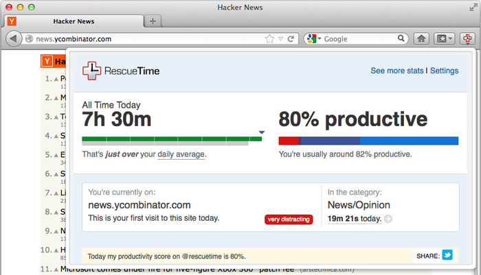481x275 pixels.
Task: Enter fullscreen using the window corner arrows
Action: tap(473, 6)
